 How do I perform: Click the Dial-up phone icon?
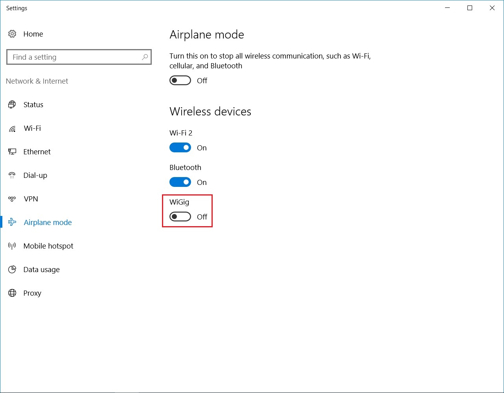click(12, 175)
